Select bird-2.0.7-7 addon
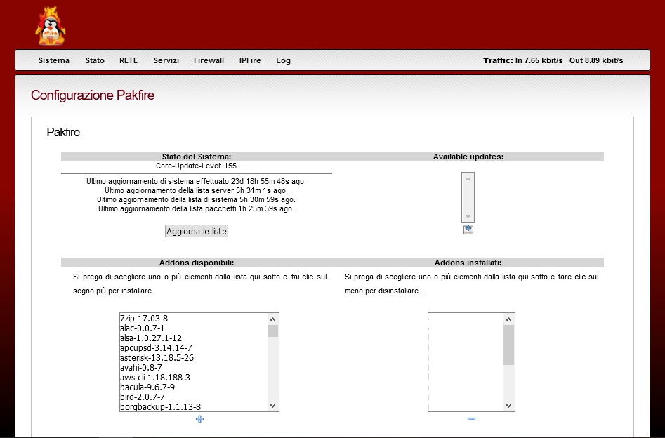This screenshot has height=438, width=665. pyautogui.click(x=193, y=397)
